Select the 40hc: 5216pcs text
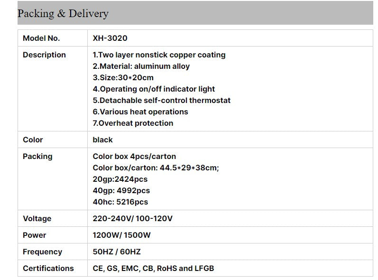The width and height of the screenshot is (378, 280). point(120,202)
